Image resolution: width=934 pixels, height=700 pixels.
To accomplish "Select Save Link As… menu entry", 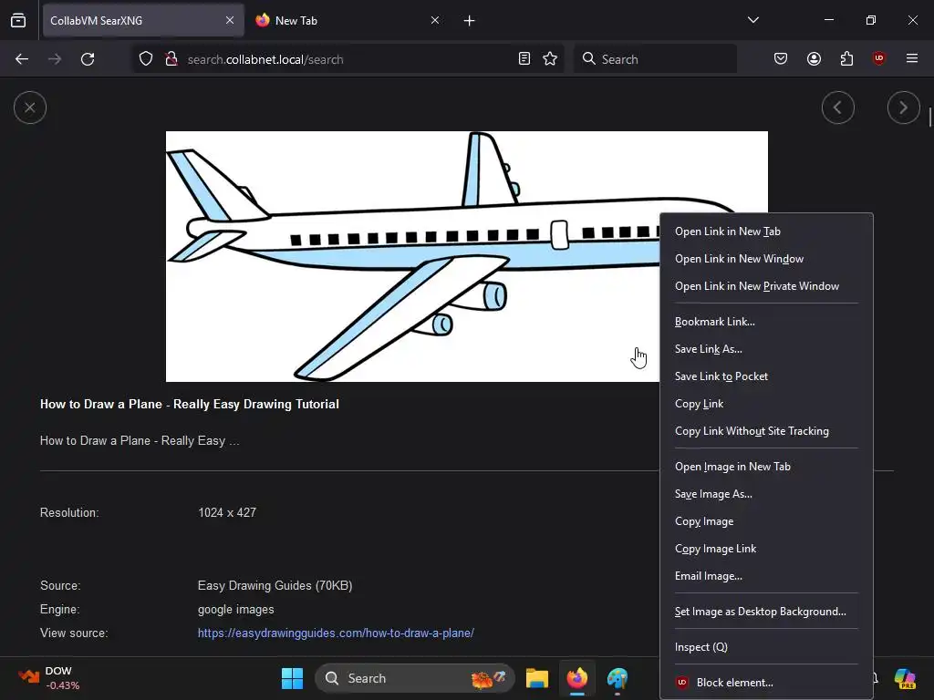I will point(766,349).
